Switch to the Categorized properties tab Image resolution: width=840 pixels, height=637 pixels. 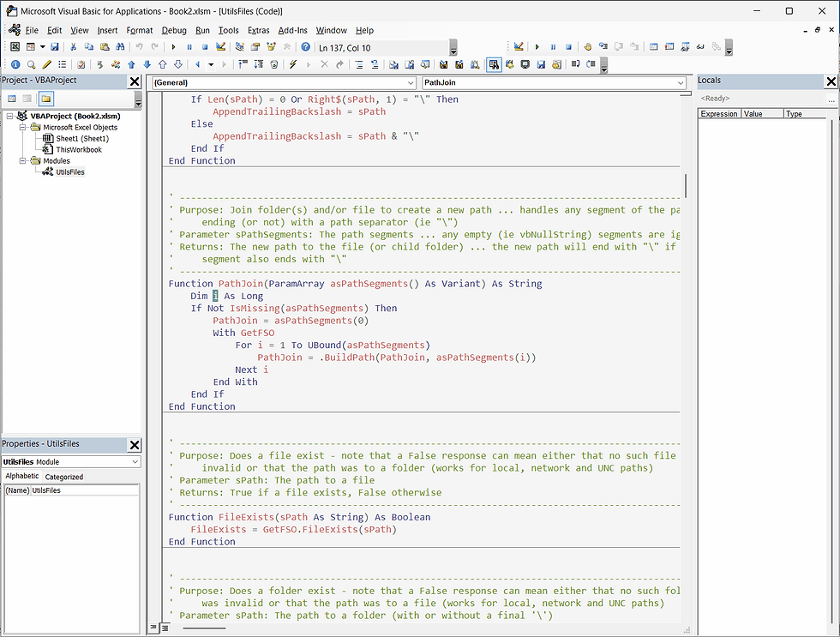tap(63, 477)
